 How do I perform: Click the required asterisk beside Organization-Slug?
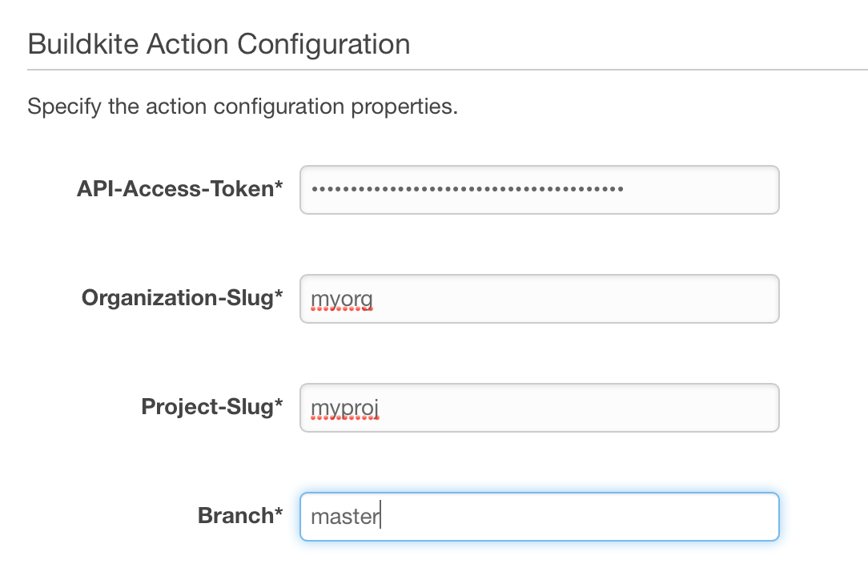tap(279, 296)
